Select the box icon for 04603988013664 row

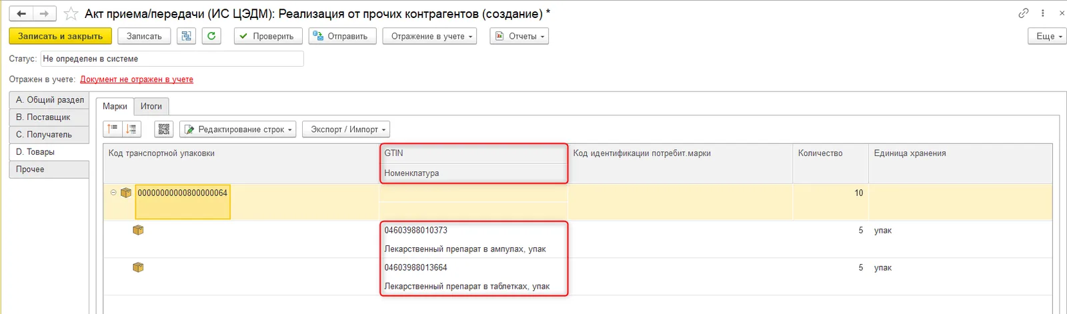pos(138,267)
